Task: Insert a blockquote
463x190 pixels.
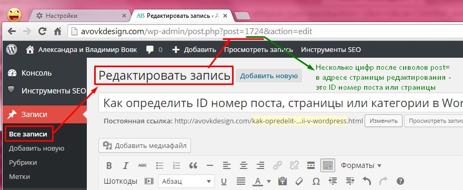Action: (193, 165)
